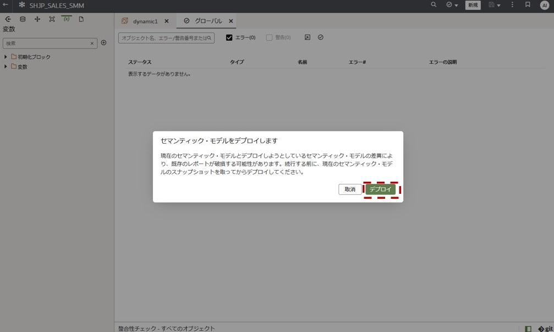
Task: Click the エラー# column header
Action: click(357, 62)
